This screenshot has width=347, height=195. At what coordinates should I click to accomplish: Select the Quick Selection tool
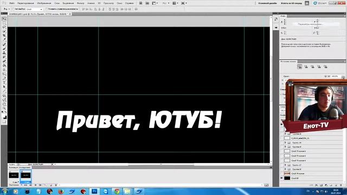point(4,31)
